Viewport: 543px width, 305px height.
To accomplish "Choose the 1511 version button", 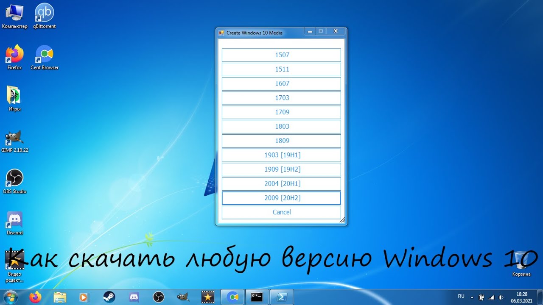I will point(281,69).
